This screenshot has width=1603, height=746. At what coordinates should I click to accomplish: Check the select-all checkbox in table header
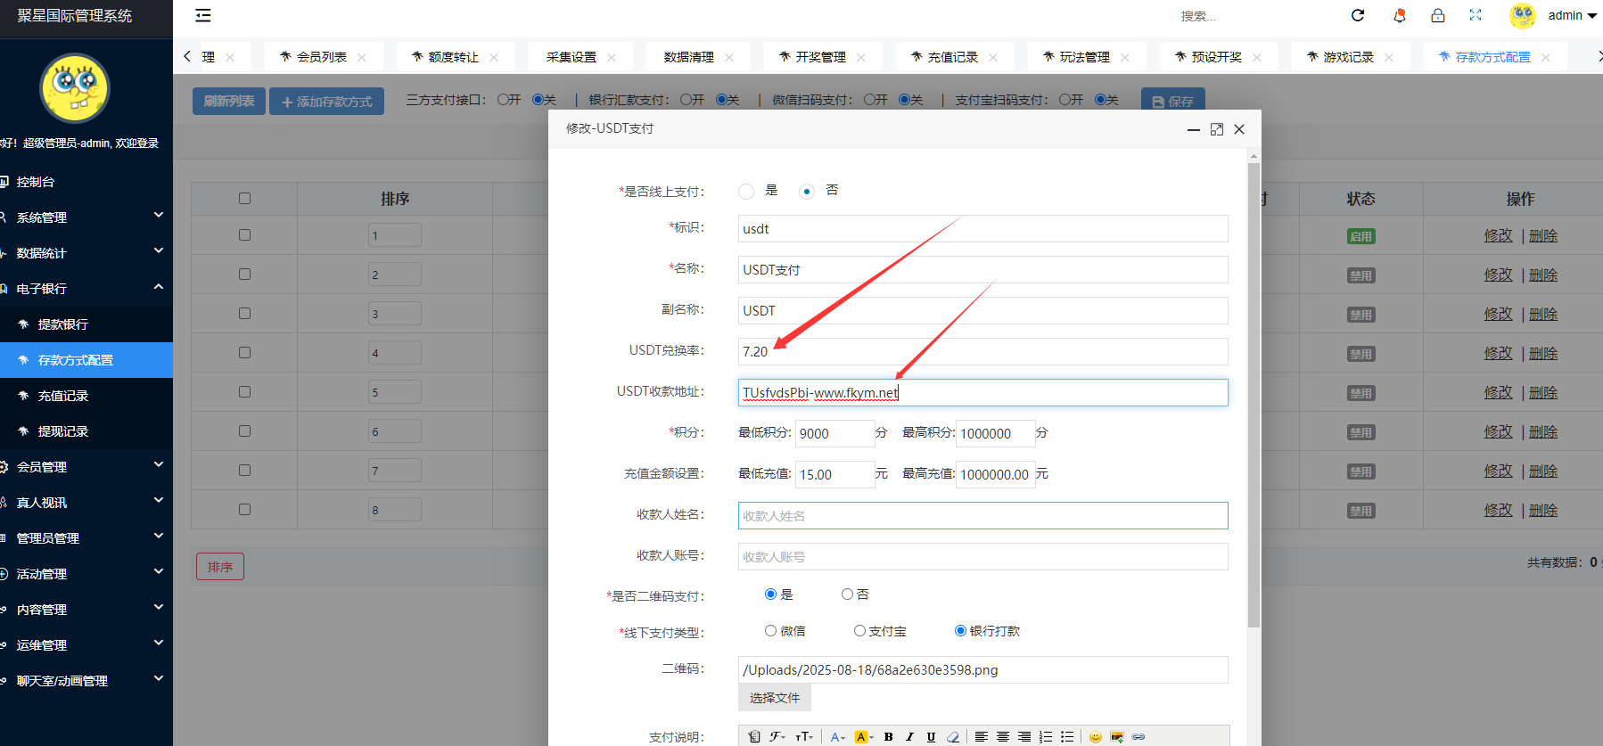[244, 199]
